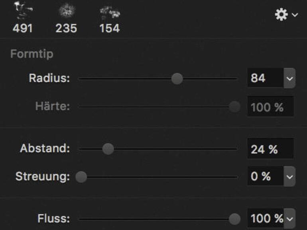Open the gear settings menu
Screen dimensions: 307x230
point(286,15)
